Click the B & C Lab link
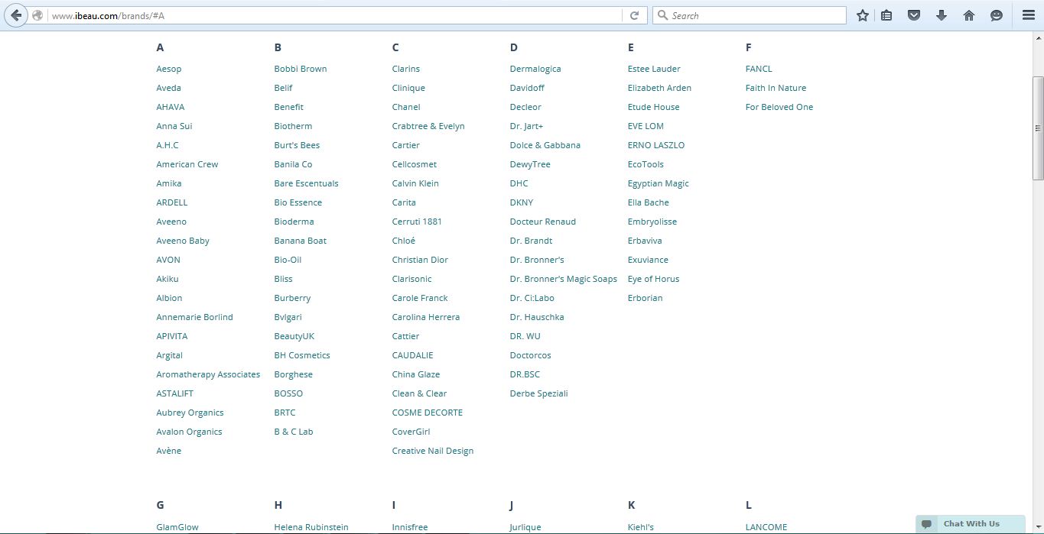Viewport: 1044px width, 534px height. (x=294, y=432)
